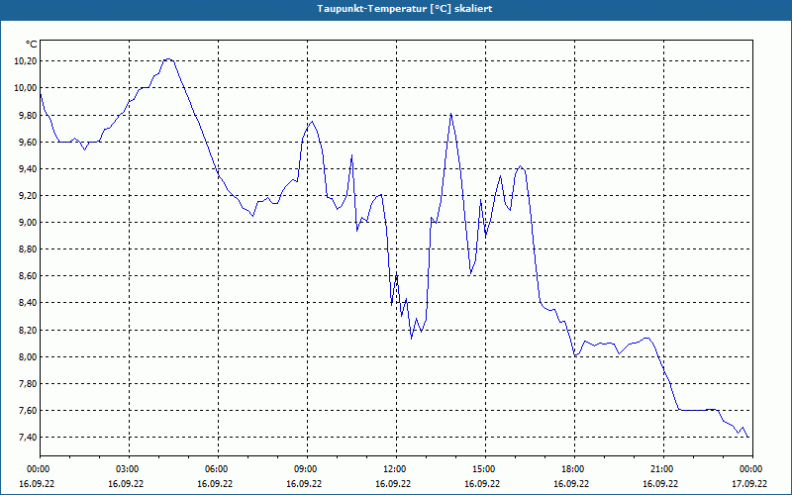Click the chart title Taupunkt-Temperatur [°C] skaliert
792x495 pixels.
(405, 9)
